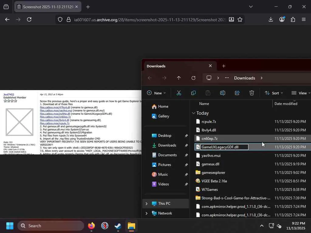Click the Share icon in File Explorer toolbar
The width and height of the screenshot is (311, 233).
237,93
